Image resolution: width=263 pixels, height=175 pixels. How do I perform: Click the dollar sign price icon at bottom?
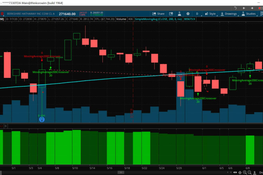click(x=255, y=173)
